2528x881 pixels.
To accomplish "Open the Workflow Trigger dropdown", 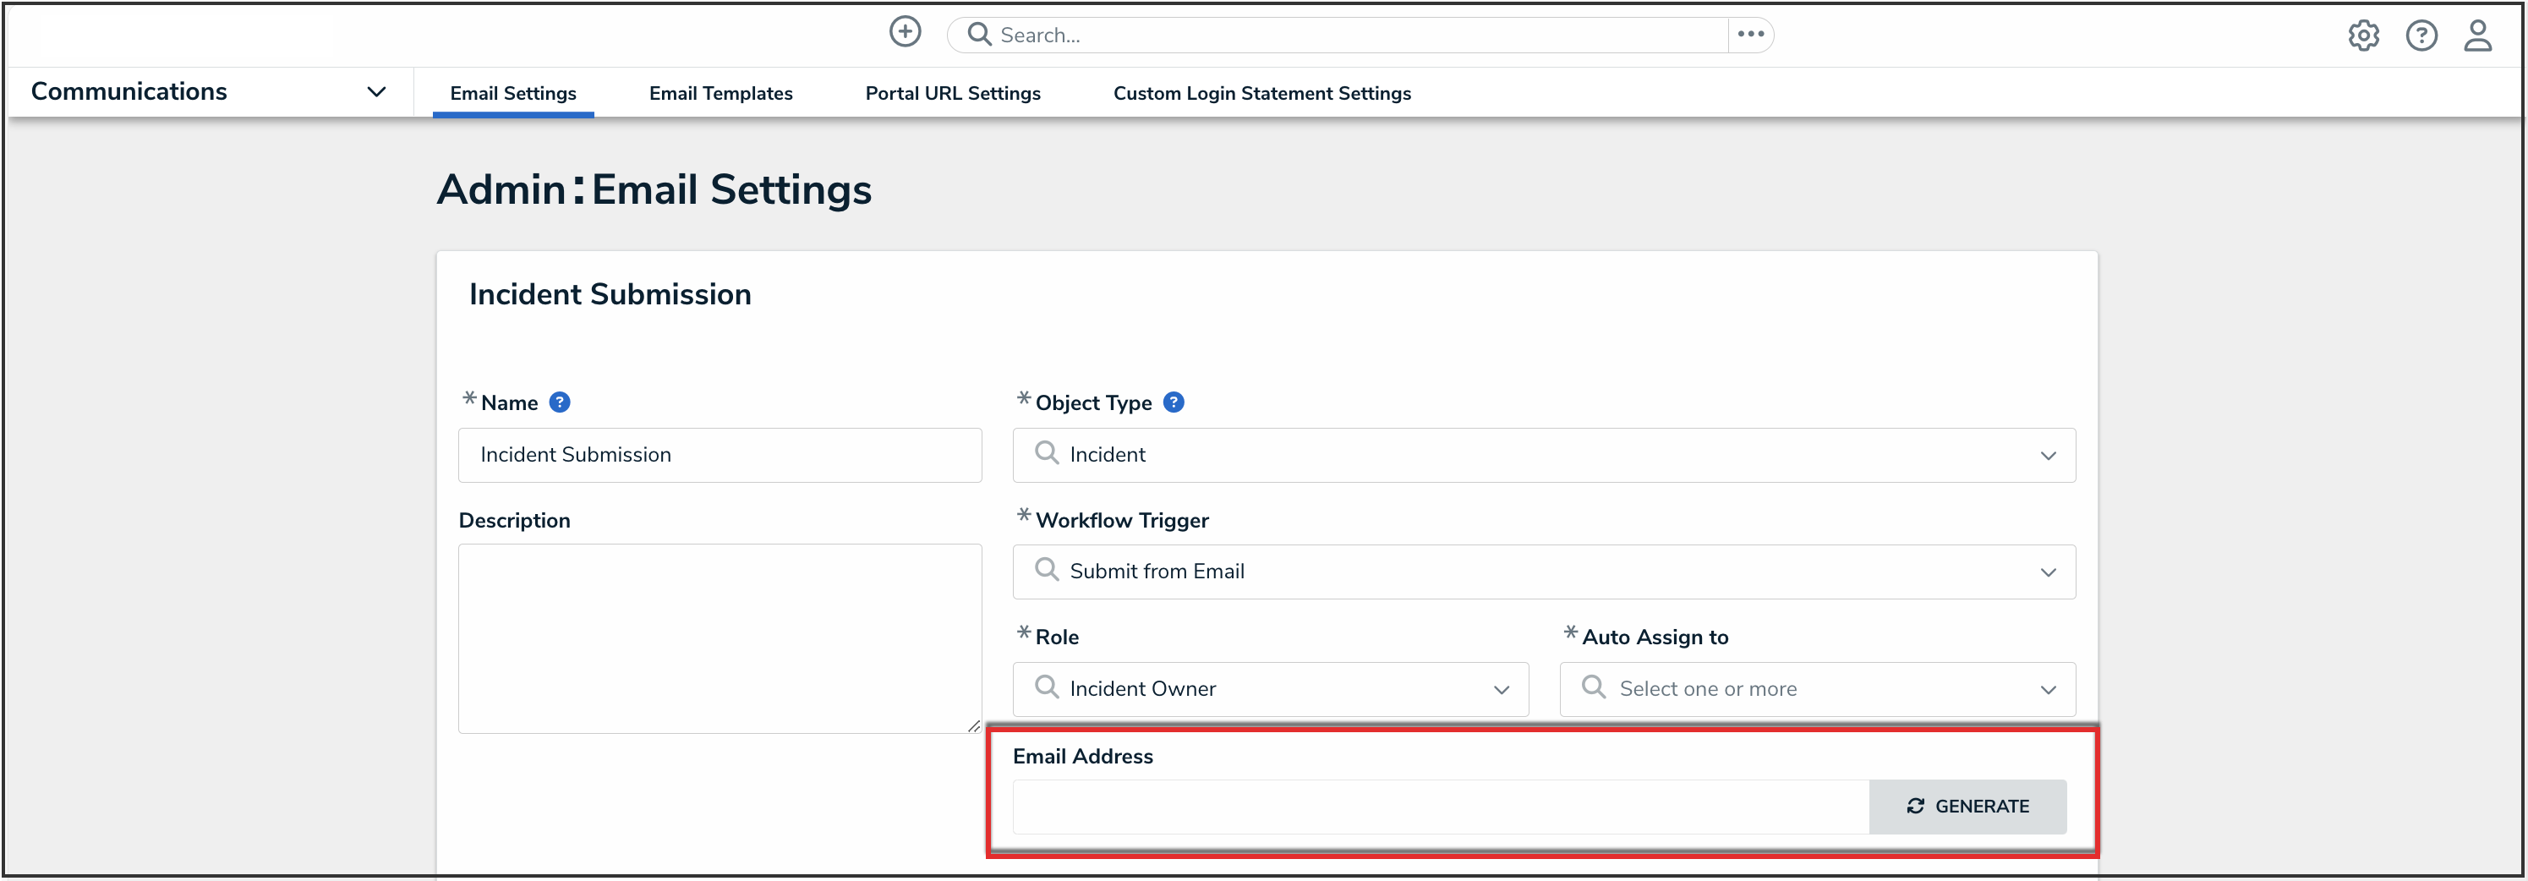I will click(x=1543, y=572).
